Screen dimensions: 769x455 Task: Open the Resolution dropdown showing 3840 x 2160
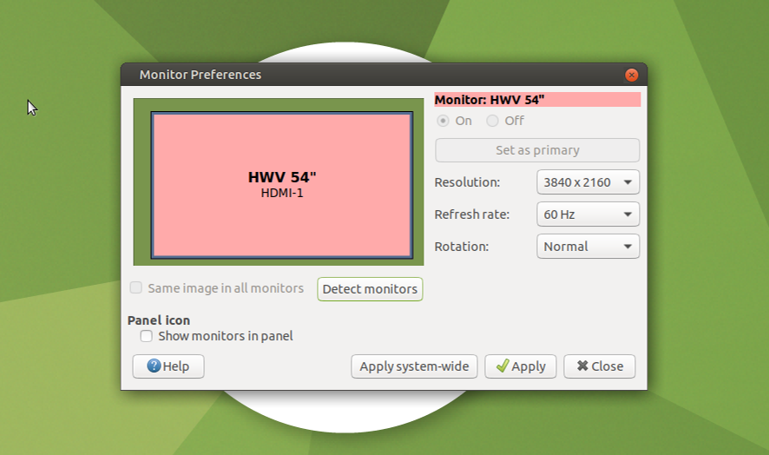[588, 182]
